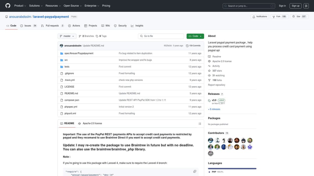This screenshot has width=314, height=176.
Task: View 8 Tags
Action: (101, 36)
